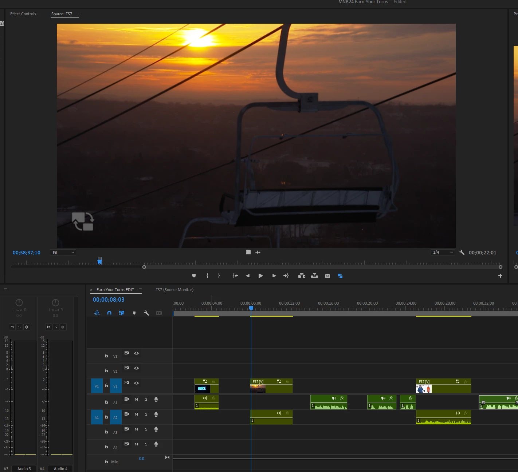518x472 pixels.
Task: Mark In point in Source monitor
Action: (208, 276)
